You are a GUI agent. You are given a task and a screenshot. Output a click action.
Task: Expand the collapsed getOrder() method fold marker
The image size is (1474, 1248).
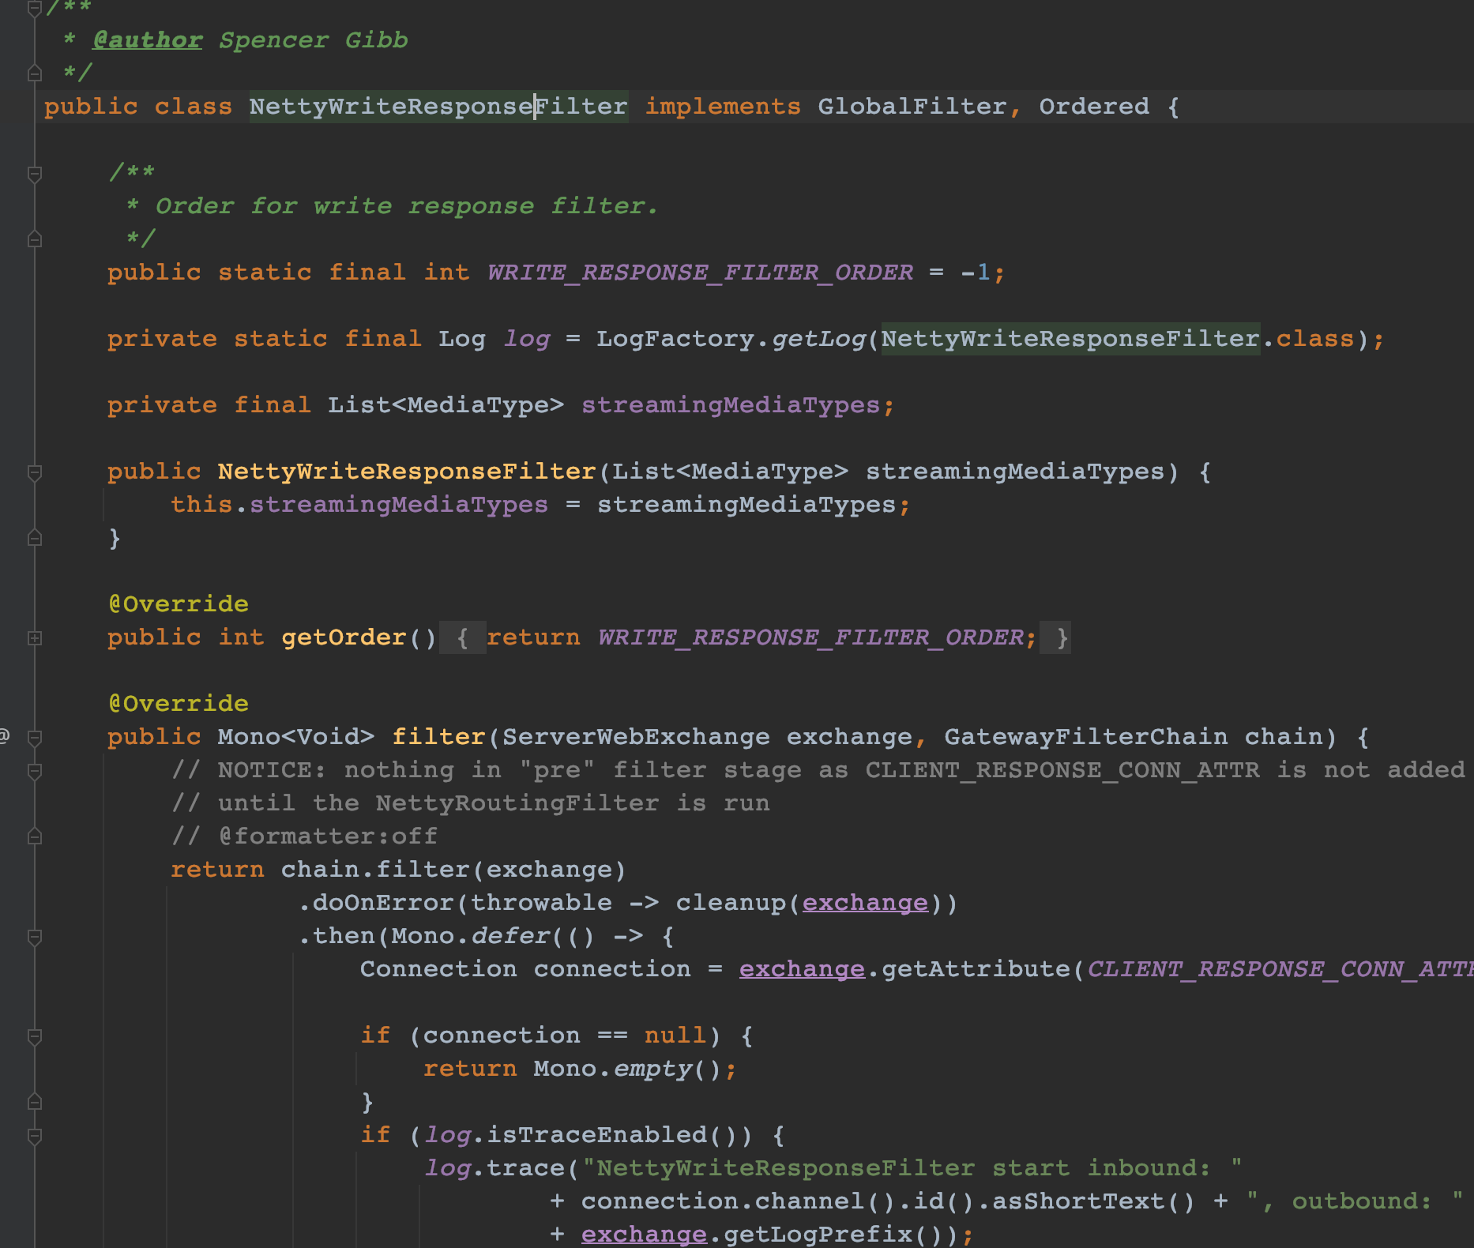(35, 637)
